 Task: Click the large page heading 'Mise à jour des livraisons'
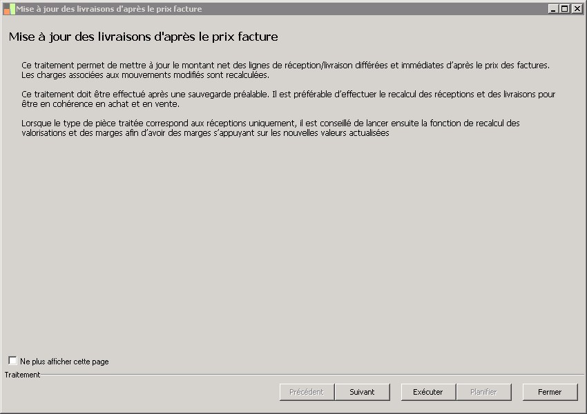(x=144, y=37)
